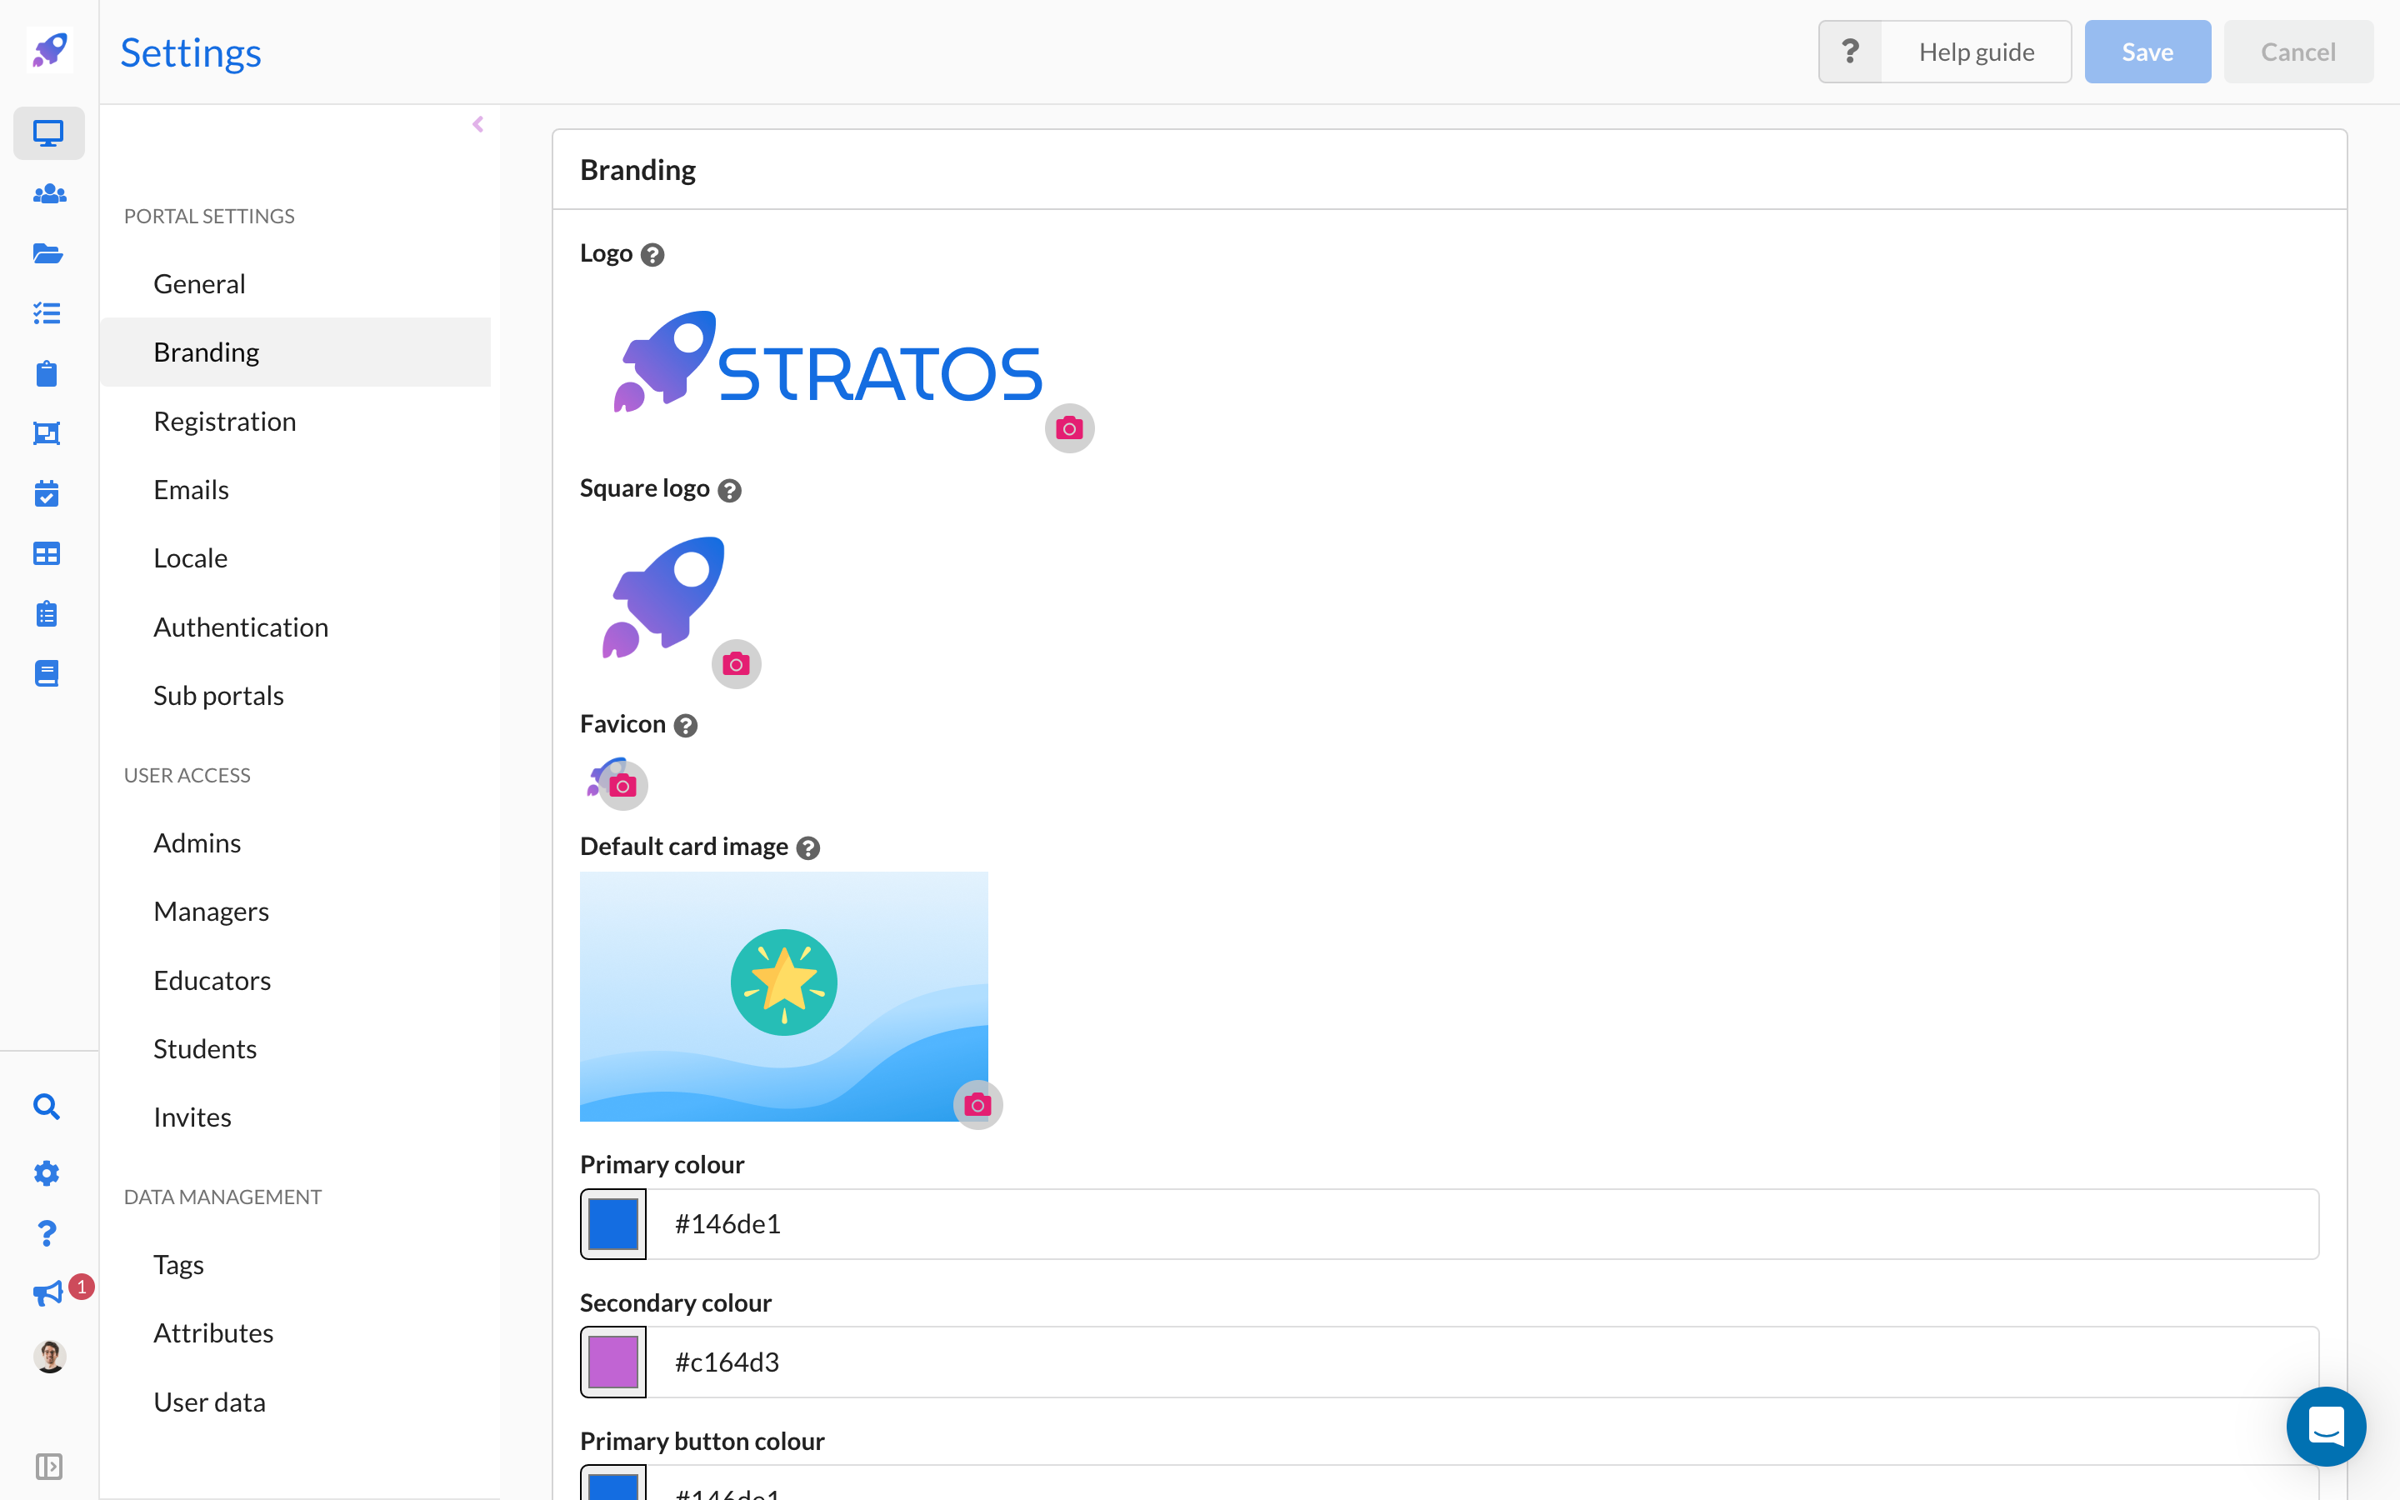Open the help tooltip beside Logo
Image resolution: width=2400 pixels, height=1500 pixels.
pos(652,255)
